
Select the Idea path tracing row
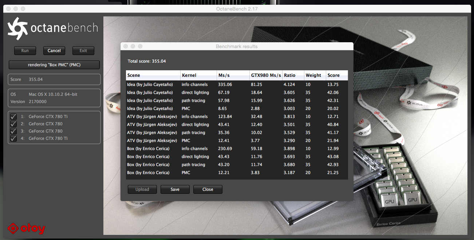click(237, 101)
